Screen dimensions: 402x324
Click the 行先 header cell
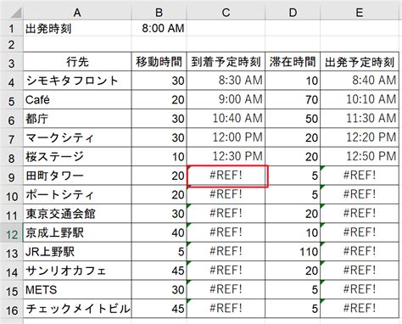[x=77, y=62]
